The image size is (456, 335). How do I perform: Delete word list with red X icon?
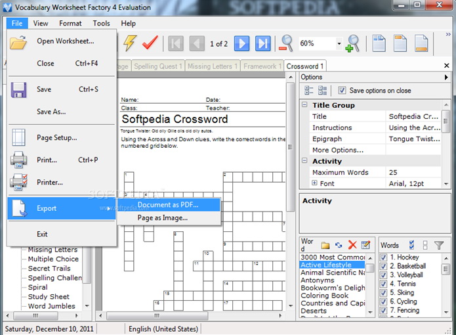point(352,245)
